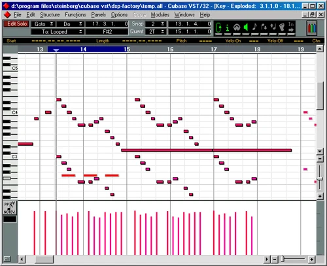
Task: Open the Quant 2T dropdown
Action: (156, 32)
